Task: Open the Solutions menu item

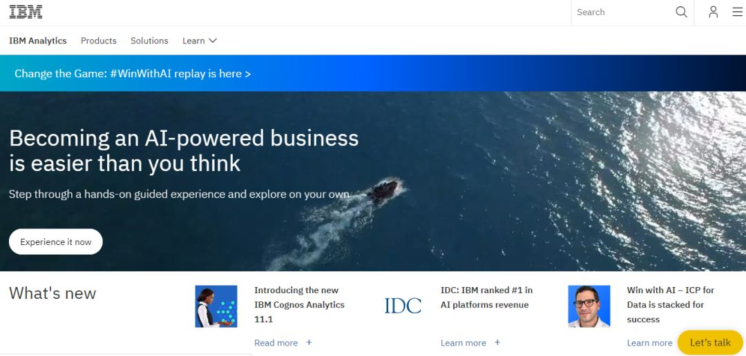Action: 149,41
